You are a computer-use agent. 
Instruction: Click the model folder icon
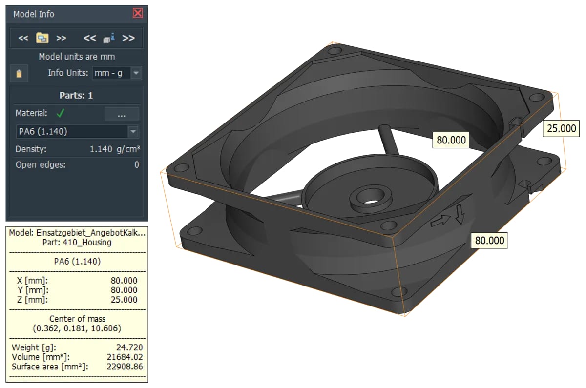pyautogui.click(x=42, y=38)
